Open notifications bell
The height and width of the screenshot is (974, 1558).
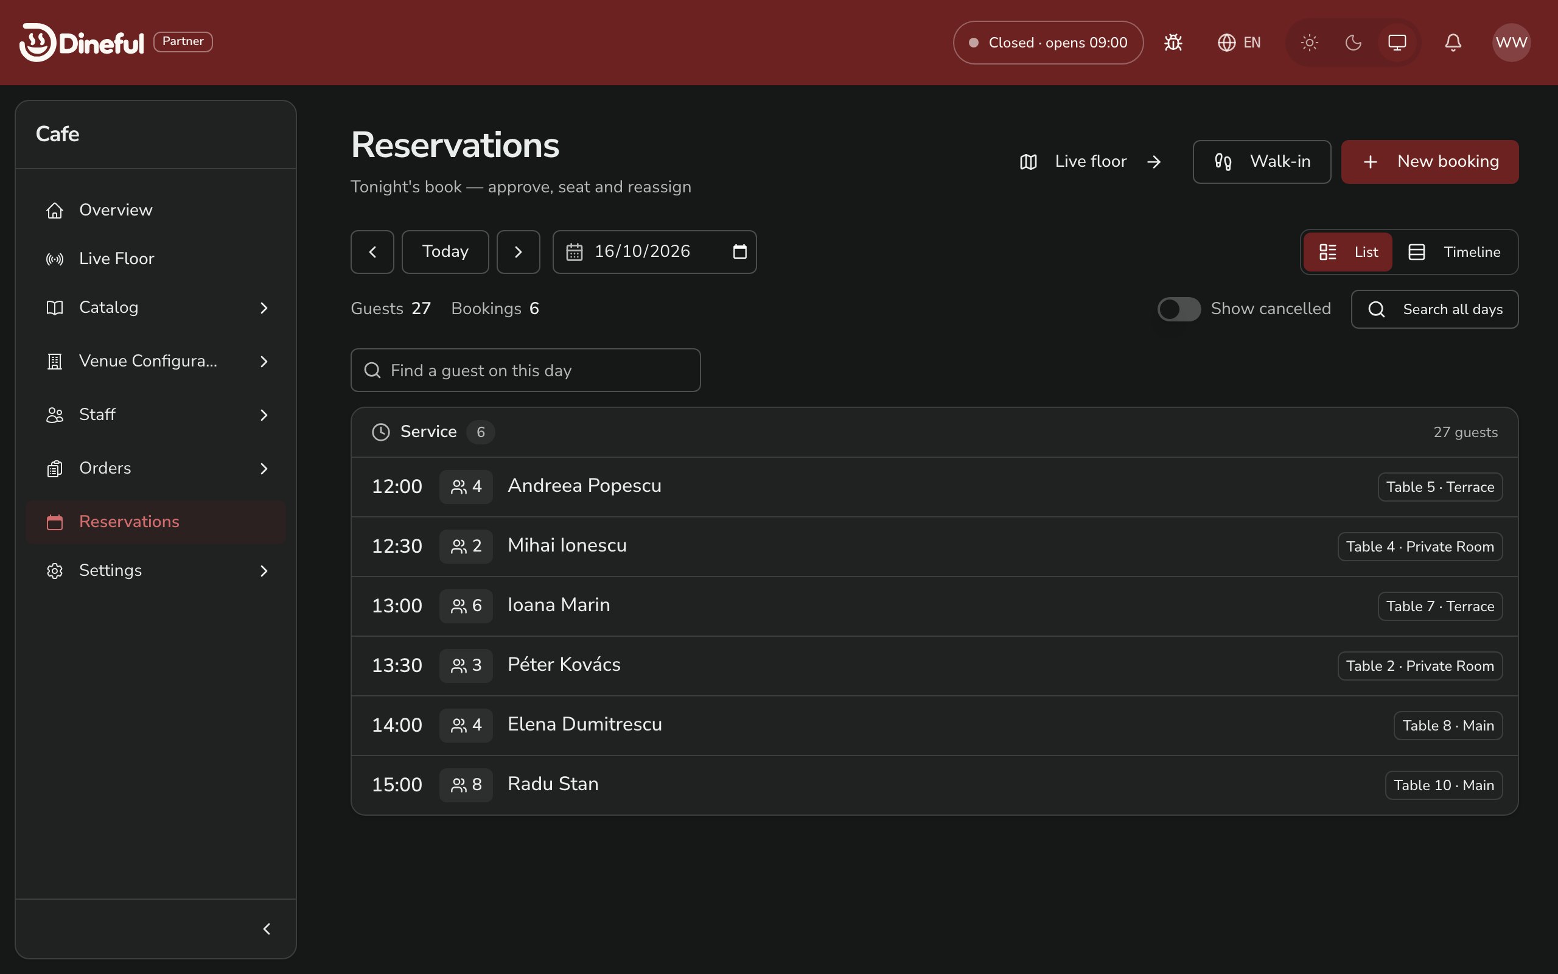(x=1453, y=43)
